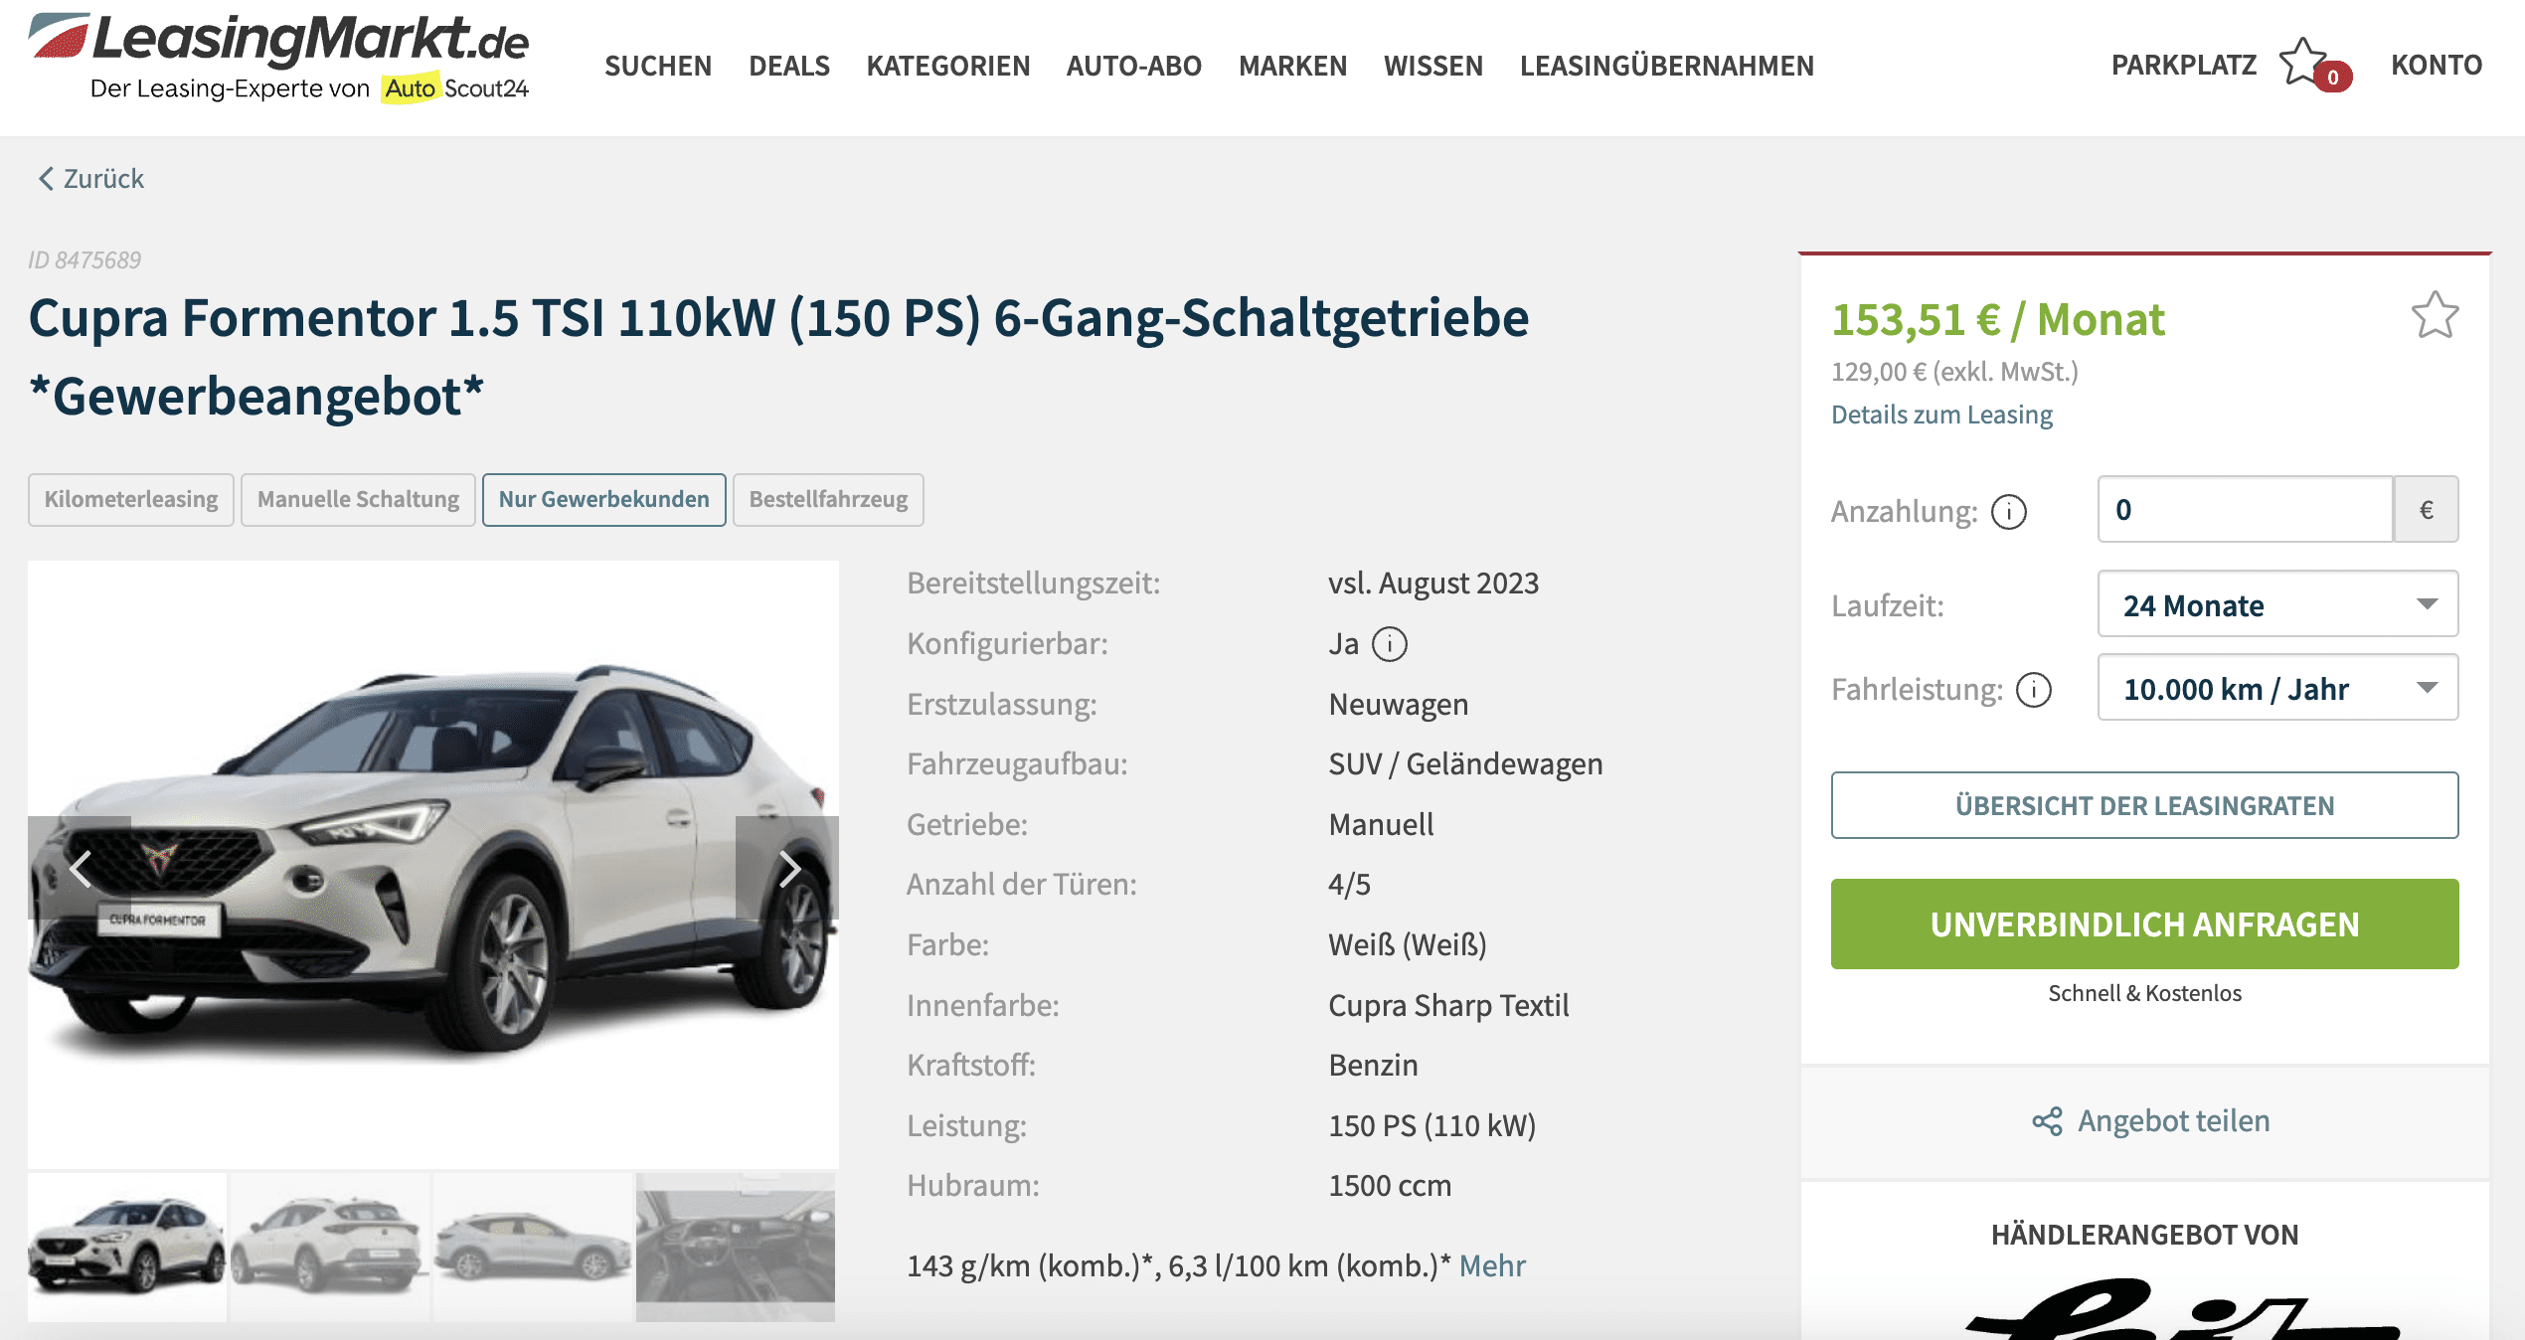
Task: Go to previous car image arrow
Action: [x=80, y=868]
